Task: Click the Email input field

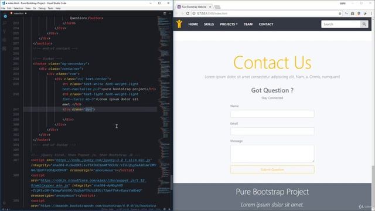Action: (x=272, y=131)
